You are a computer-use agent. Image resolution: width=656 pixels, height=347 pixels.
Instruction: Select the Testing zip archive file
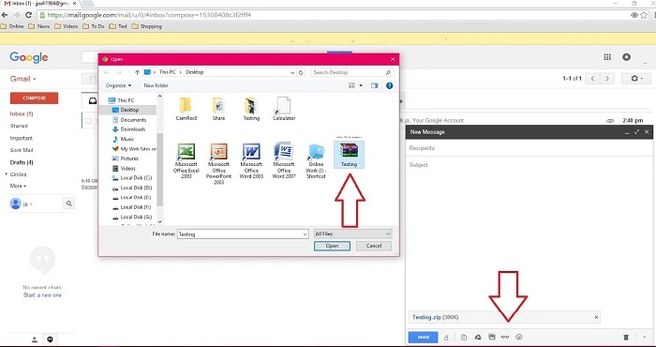(x=349, y=155)
